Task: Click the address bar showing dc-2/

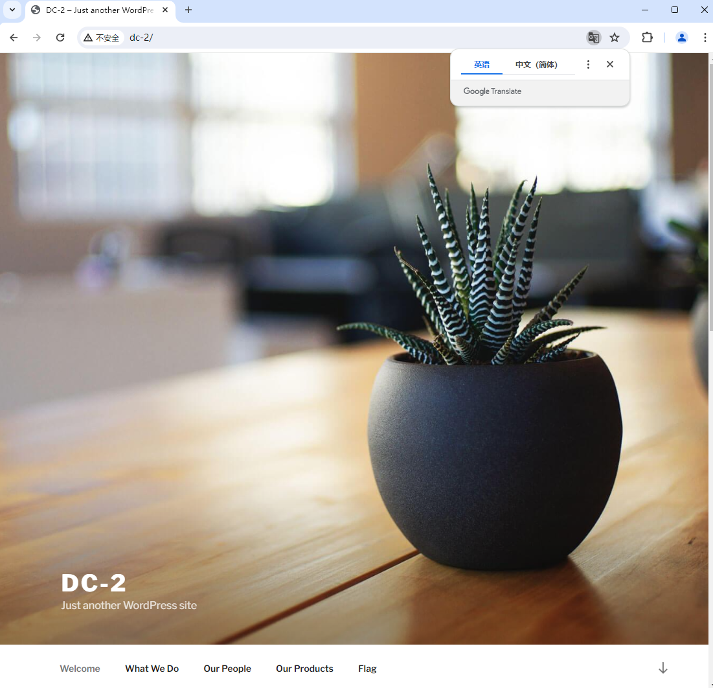Action: (355, 38)
